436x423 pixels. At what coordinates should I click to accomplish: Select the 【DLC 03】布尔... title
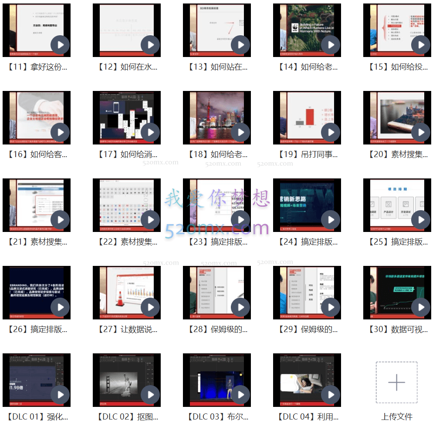click(x=217, y=417)
